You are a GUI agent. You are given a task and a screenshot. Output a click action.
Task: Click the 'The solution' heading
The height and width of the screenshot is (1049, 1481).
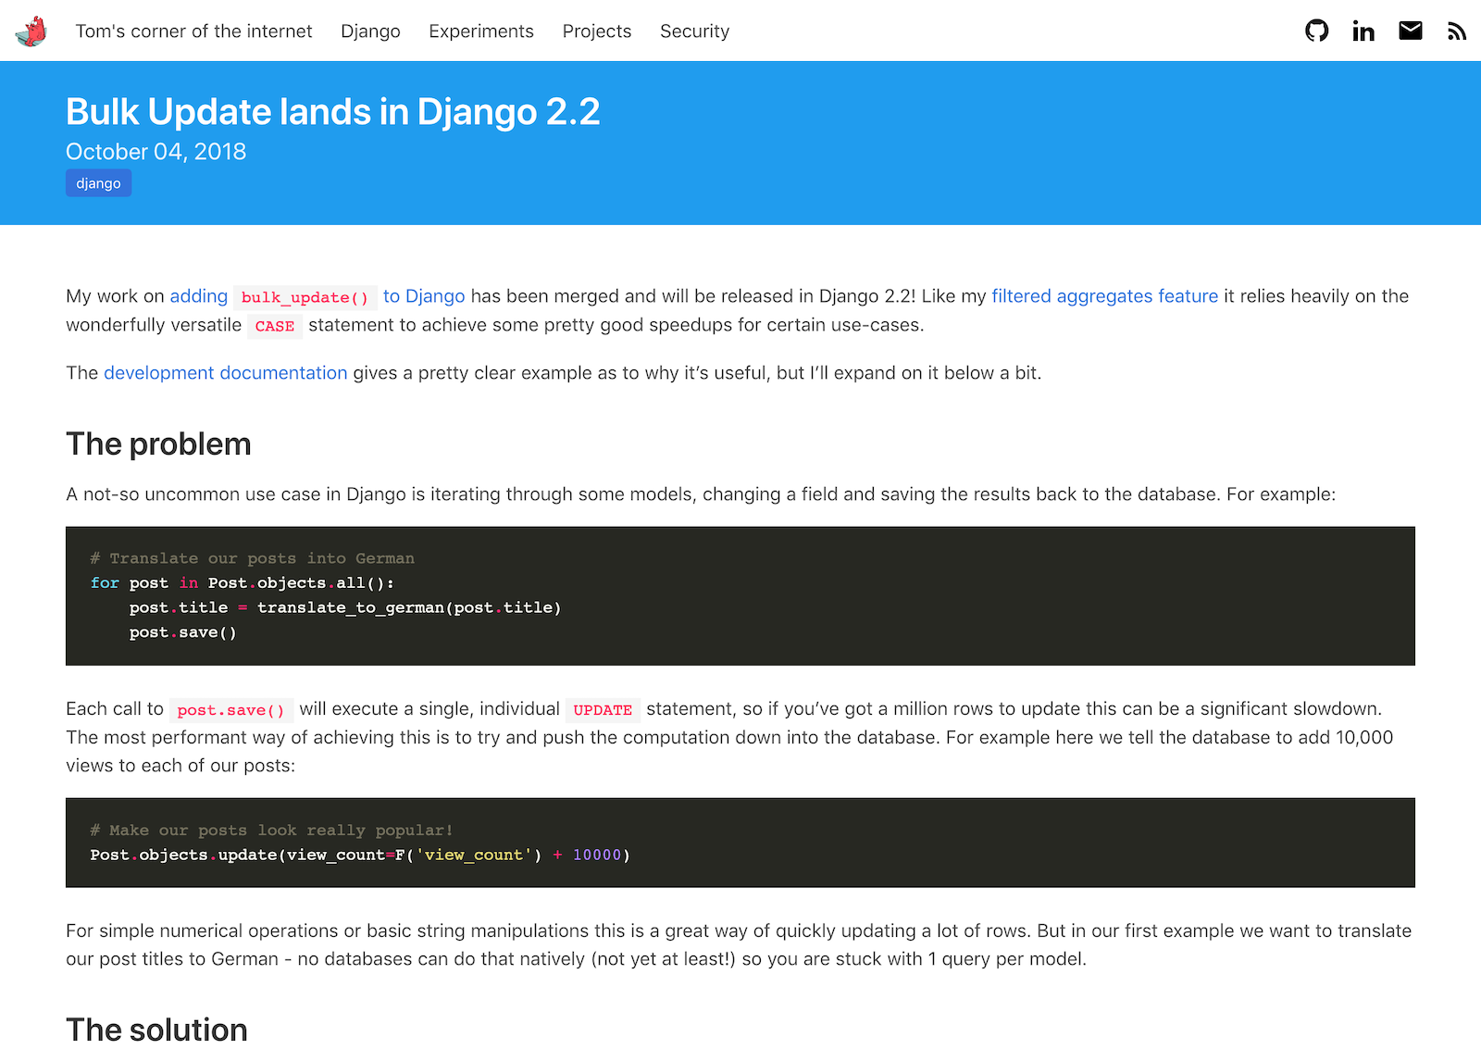[x=156, y=1030]
